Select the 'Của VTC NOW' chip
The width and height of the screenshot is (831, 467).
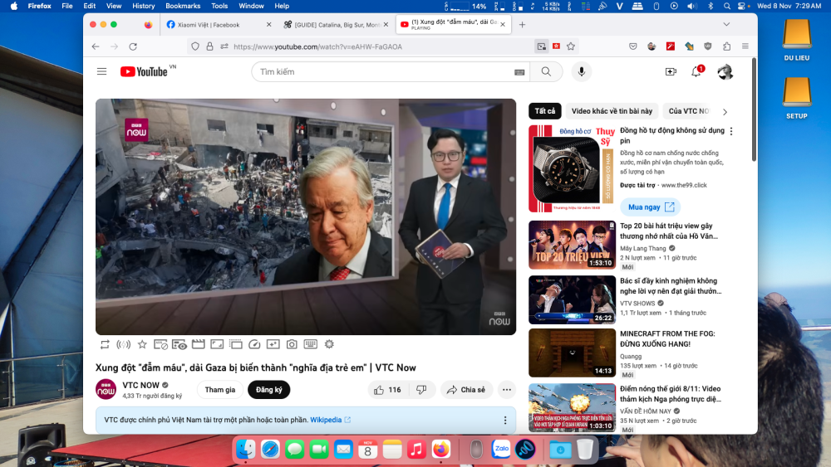click(x=688, y=111)
